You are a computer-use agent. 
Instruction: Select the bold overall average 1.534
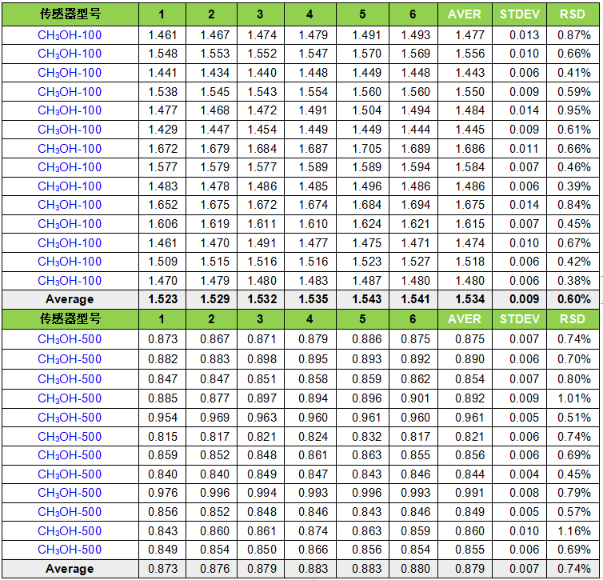coord(464,299)
